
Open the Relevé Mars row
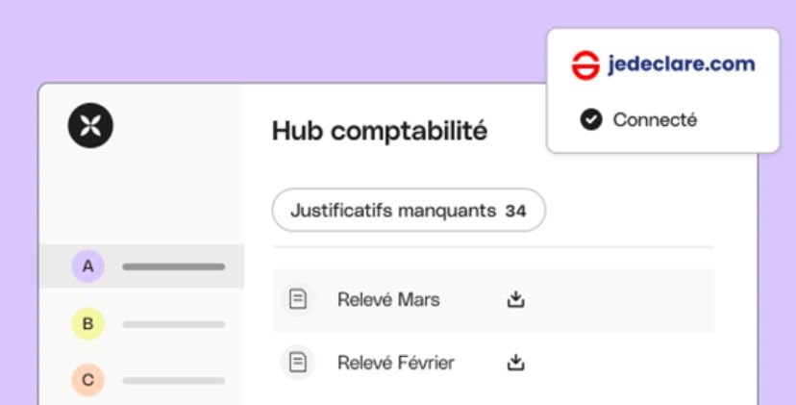click(x=388, y=300)
